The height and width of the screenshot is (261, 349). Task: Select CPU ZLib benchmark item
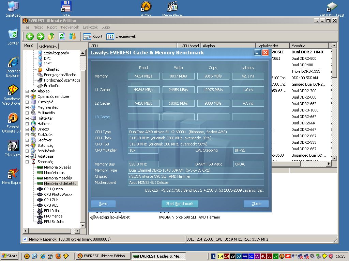click(x=51, y=200)
